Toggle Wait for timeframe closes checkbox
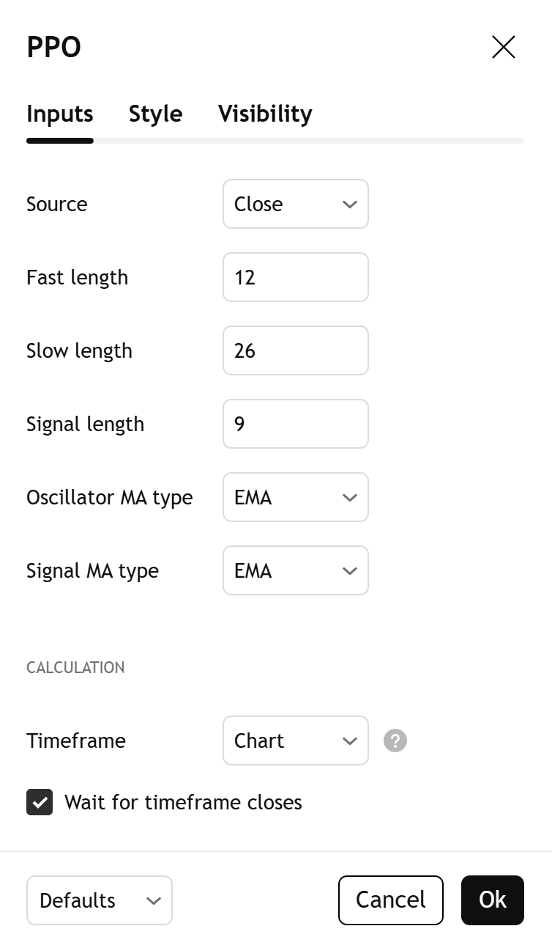 coord(40,802)
